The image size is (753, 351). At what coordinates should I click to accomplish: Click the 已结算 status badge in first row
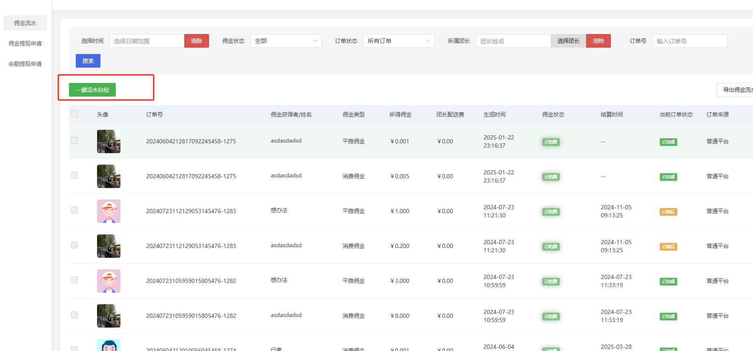pyautogui.click(x=550, y=142)
